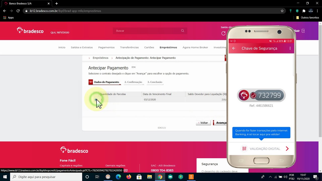Click the search magnifier icon
The height and width of the screenshot is (181, 322).
183,31
